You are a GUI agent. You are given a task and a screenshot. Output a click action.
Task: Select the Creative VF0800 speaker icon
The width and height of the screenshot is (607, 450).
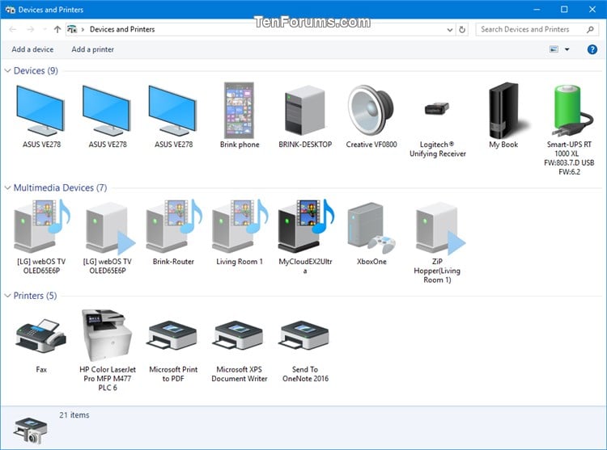[371, 110]
